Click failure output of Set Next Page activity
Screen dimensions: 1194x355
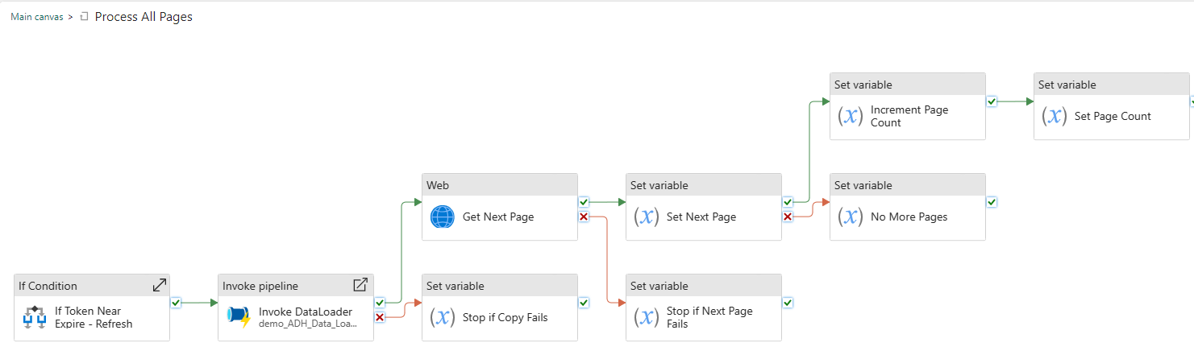pos(788,216)
